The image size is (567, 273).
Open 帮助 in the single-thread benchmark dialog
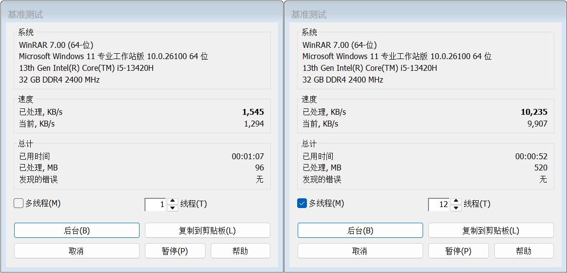click(240, 251)
